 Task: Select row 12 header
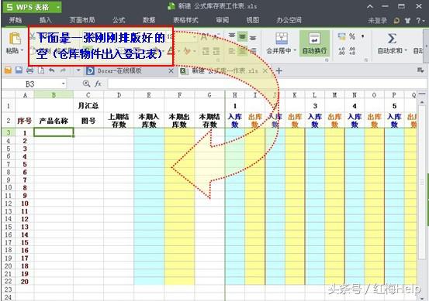(9, 204)
